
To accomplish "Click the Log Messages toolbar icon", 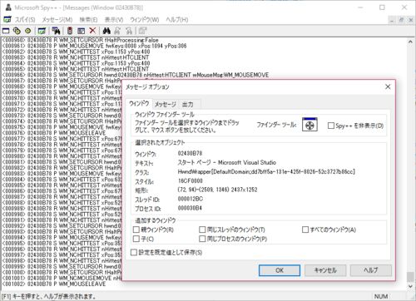I will click(42, 31).
